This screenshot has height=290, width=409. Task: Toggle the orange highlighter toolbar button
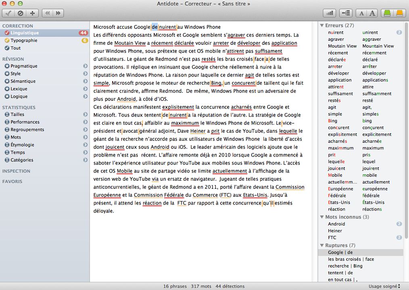[x=399, y=13]
